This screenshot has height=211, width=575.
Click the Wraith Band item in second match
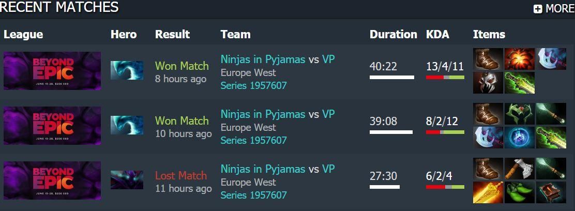click(x=519, y=114)
